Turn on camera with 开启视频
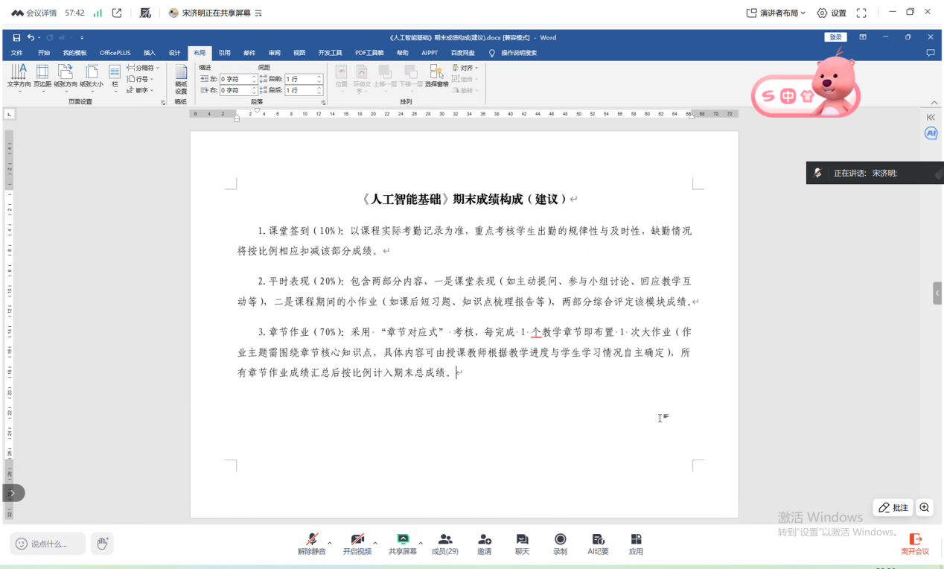Viewport: 944px width, 569px height. pyautogui.click(x=357, y=544)
